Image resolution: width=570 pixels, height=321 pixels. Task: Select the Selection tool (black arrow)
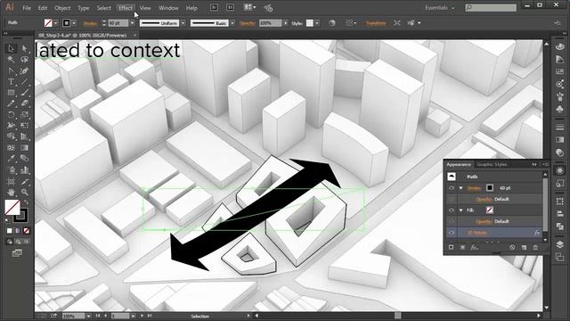point(11,48)
